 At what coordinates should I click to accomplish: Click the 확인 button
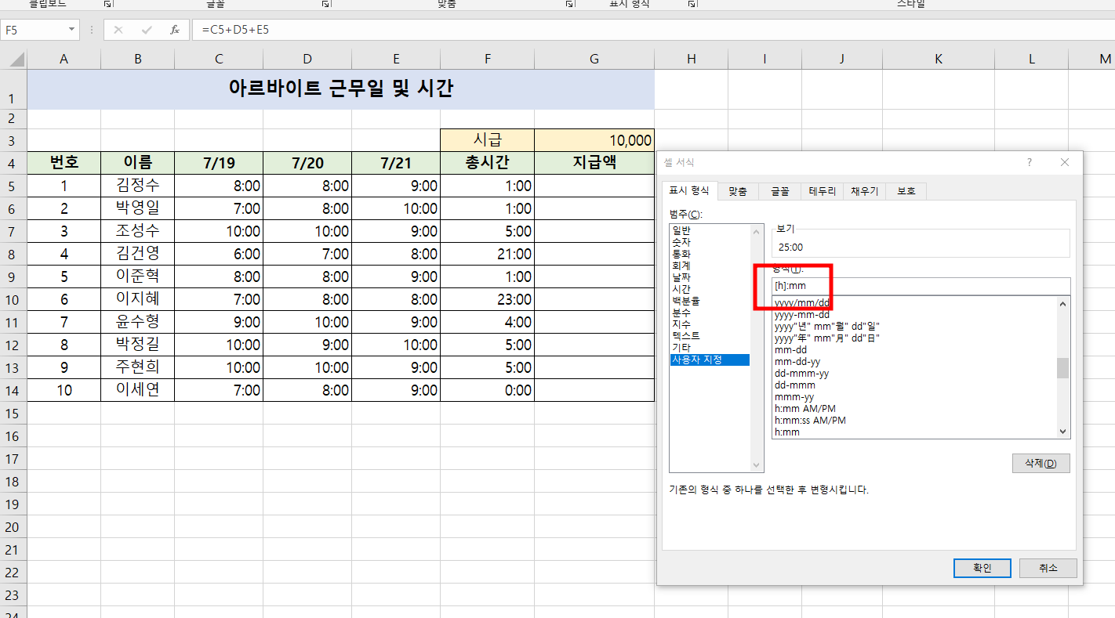(x=982, y=568)
